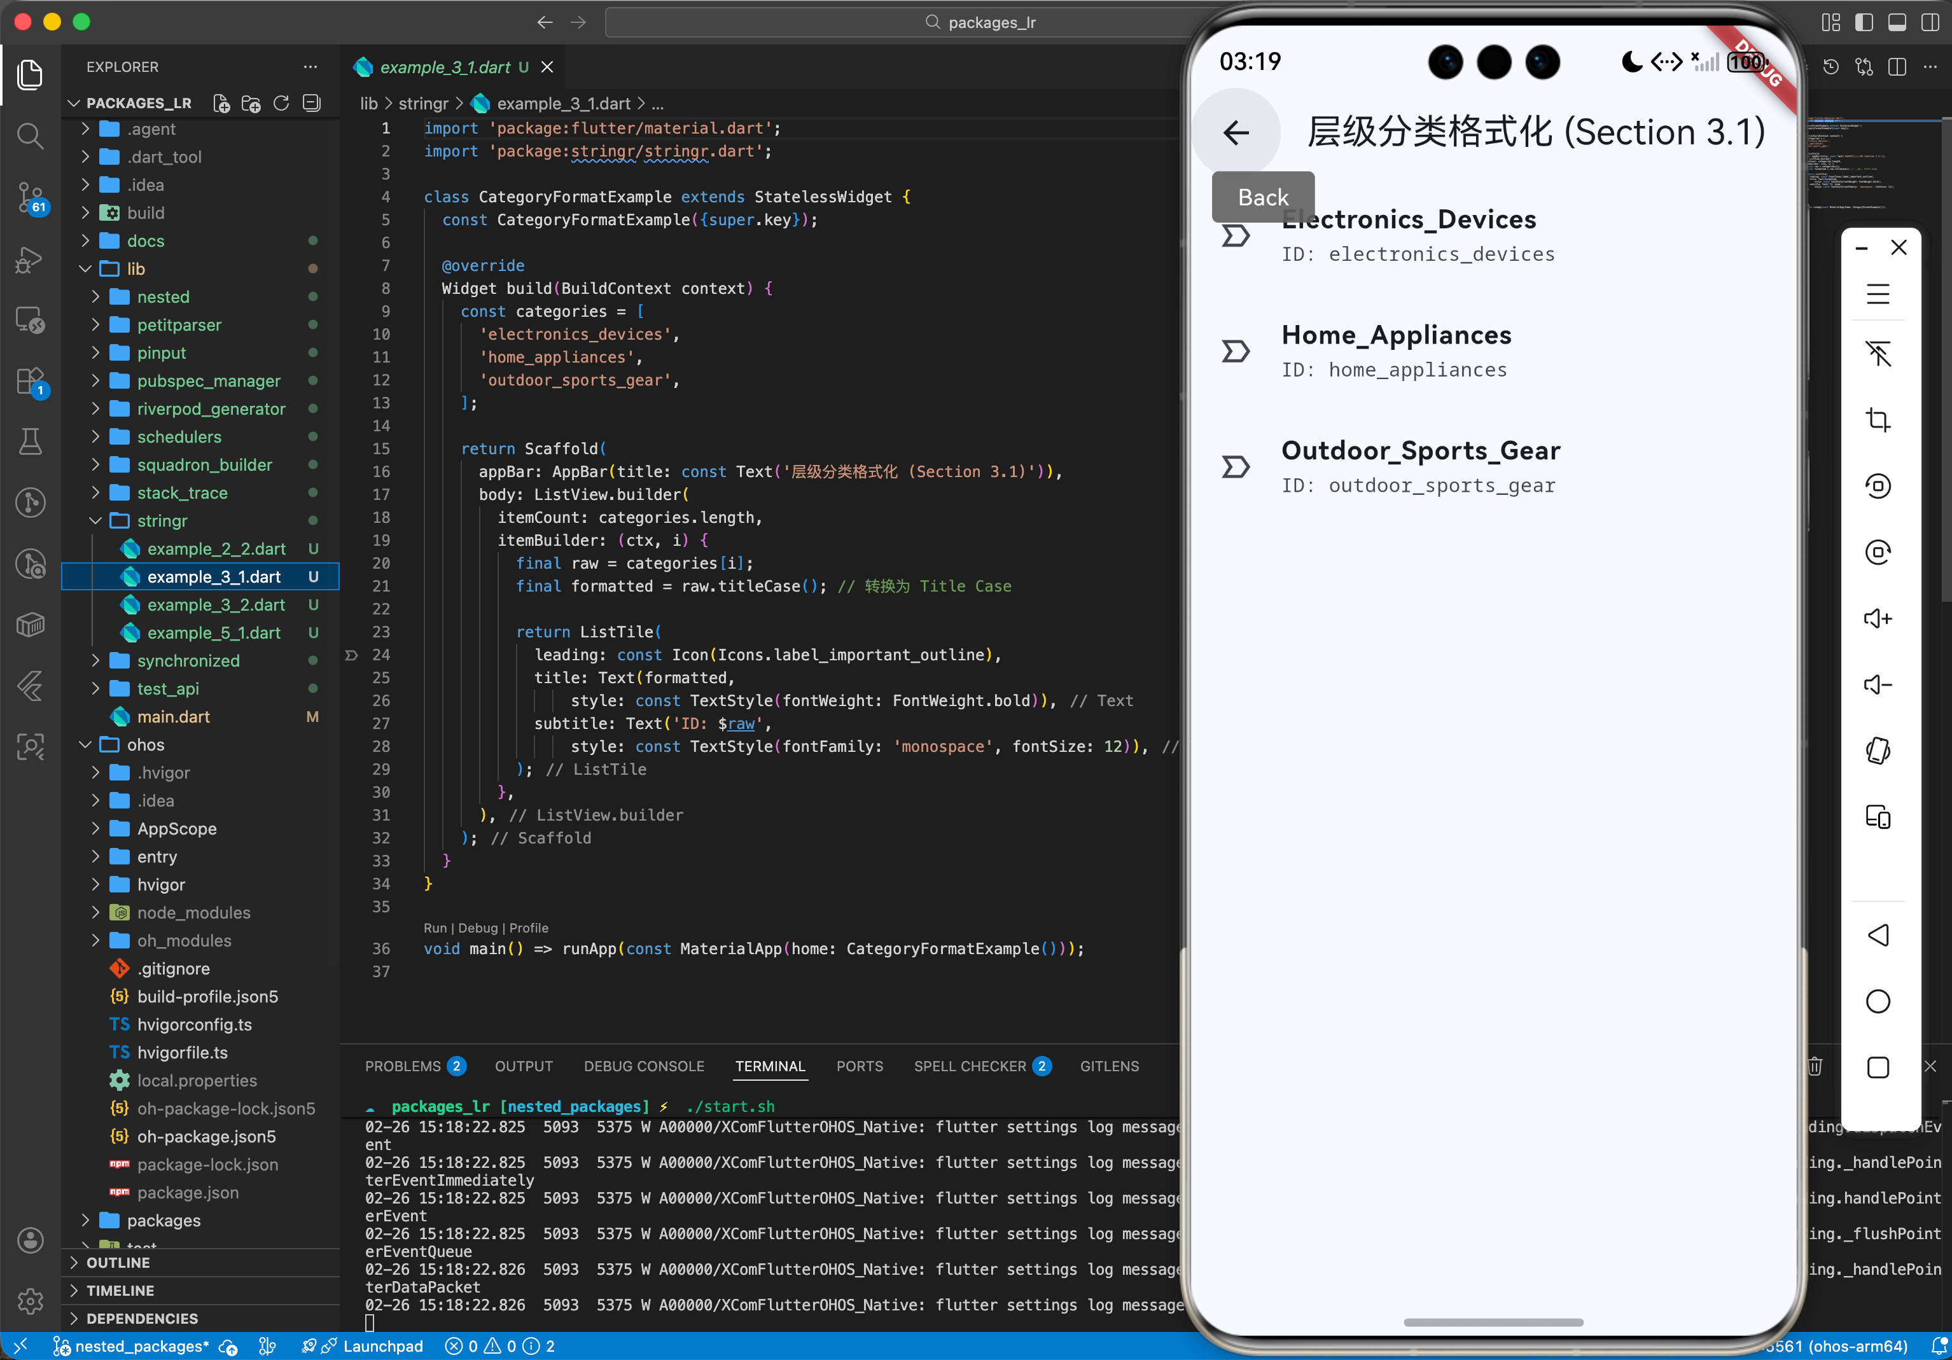The width and height of the screenshot is (1952, 1360).
Task: Click the Run code lens above main
Action: pos(435,928)
